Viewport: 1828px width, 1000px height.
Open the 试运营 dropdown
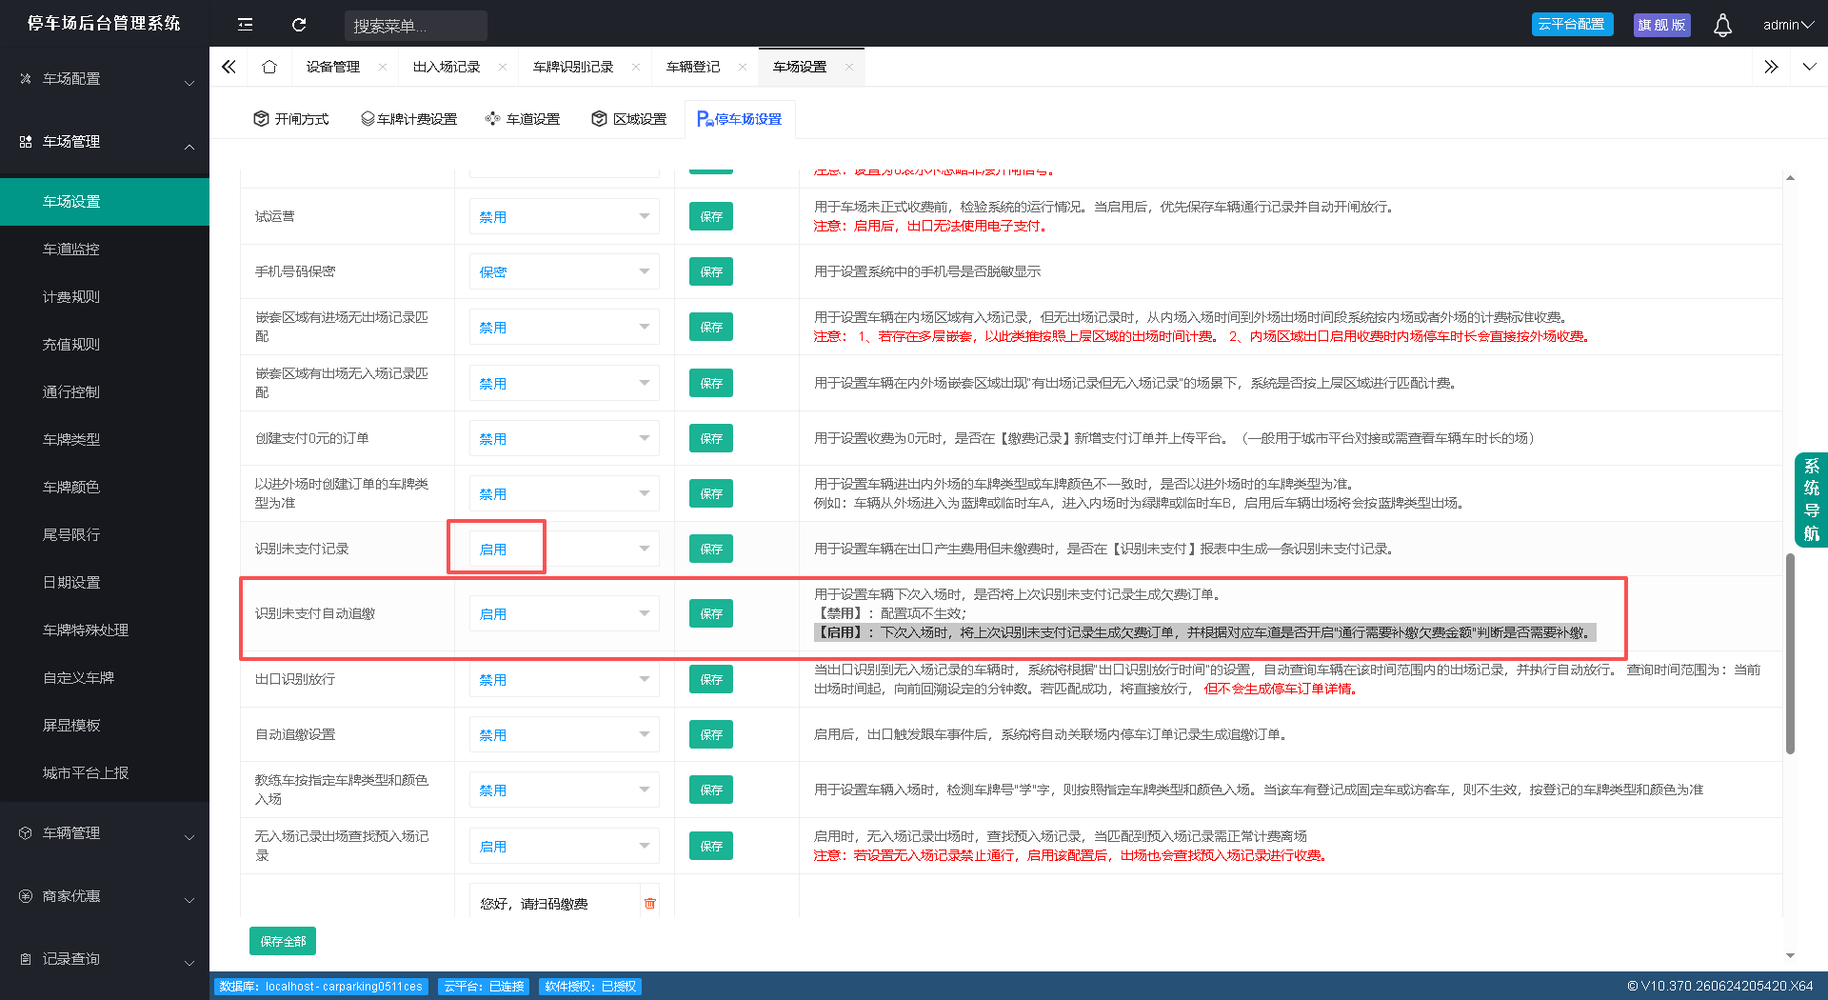pos(564,216)
